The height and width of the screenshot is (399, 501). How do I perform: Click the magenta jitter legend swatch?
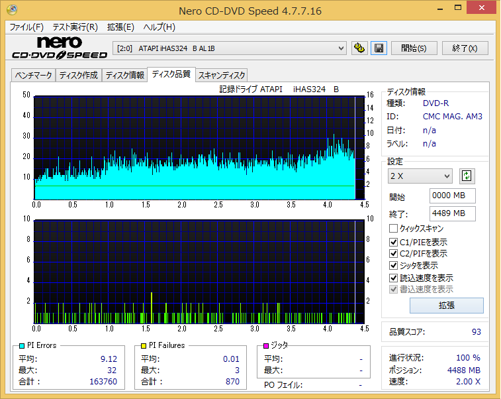pos(266,346)
